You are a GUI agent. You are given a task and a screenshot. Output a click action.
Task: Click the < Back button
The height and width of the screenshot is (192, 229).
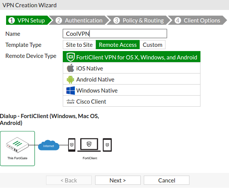[x=69, y=180]
